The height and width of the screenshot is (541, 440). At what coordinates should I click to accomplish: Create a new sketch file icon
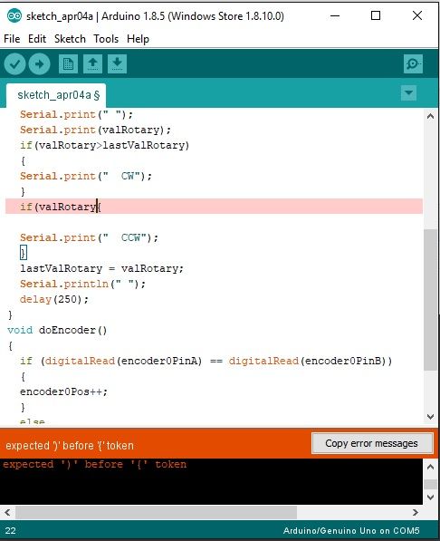pos(68,63)
